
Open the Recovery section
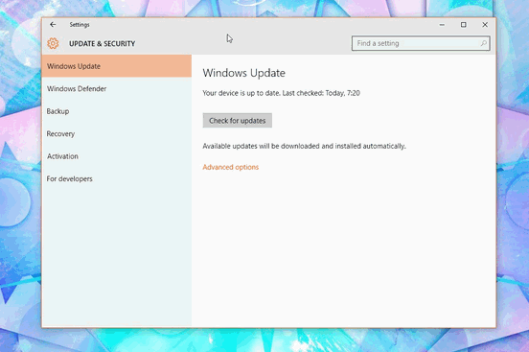pyautogui.click(x=117, y=133)
